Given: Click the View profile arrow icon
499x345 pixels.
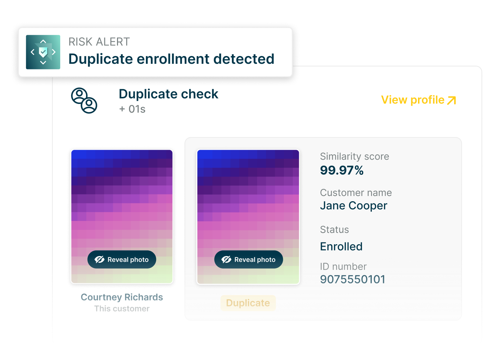Looking at the screenshot, I should coord(451,100).
